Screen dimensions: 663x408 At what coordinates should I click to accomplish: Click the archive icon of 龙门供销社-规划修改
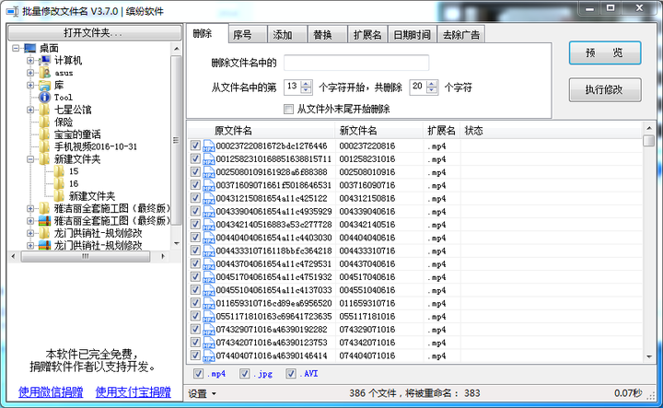coord(45,245)
